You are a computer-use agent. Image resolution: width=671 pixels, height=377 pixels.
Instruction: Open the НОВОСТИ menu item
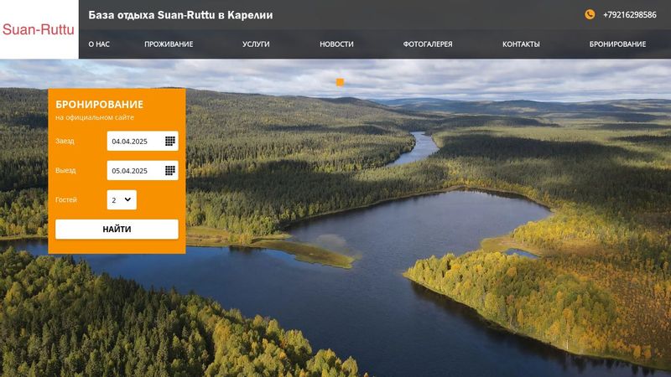pyautogui.click(x=336, y=44)
